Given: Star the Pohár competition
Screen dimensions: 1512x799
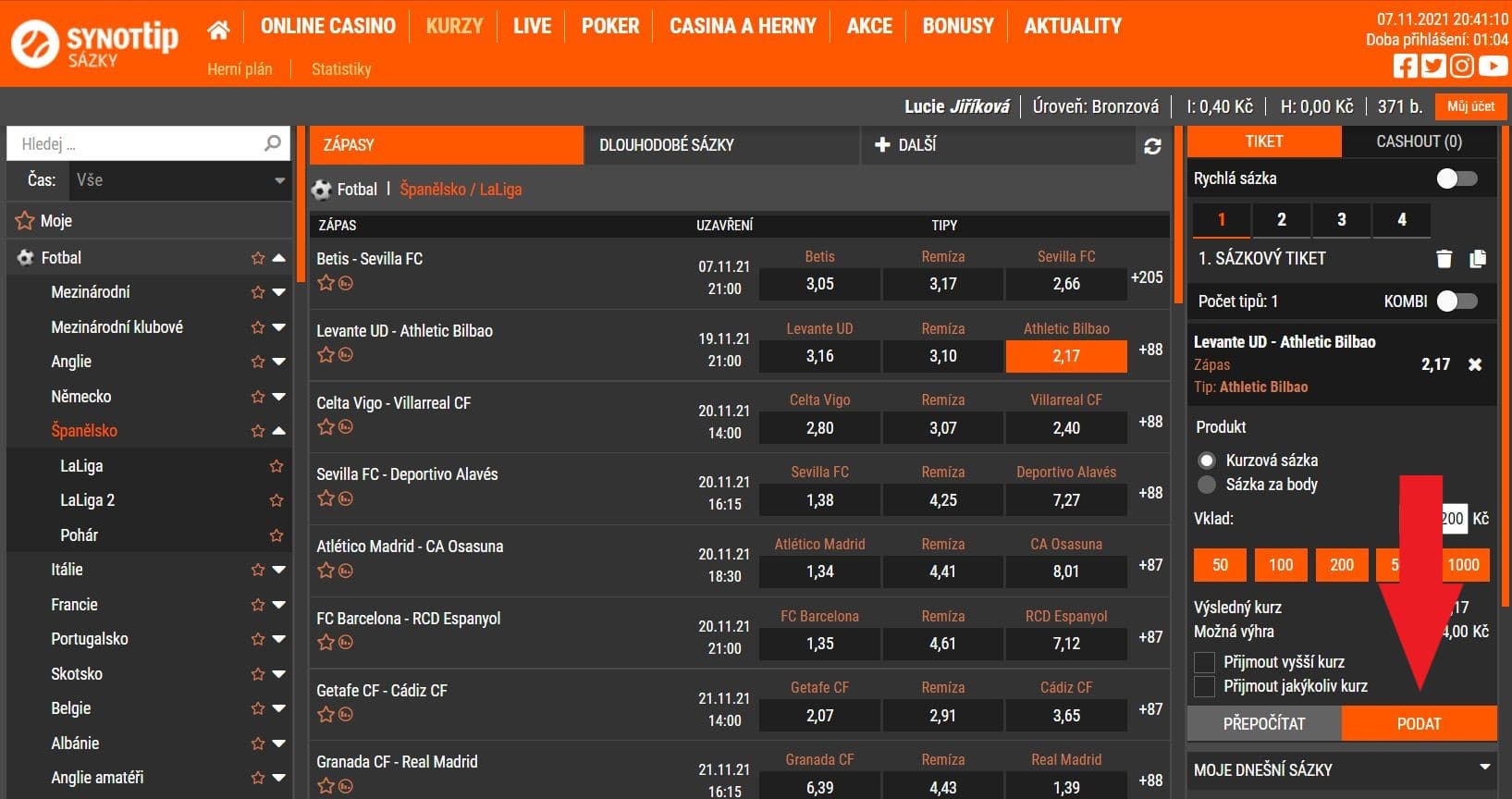Looking at the screenshot, I should click(x=276, y=535).
